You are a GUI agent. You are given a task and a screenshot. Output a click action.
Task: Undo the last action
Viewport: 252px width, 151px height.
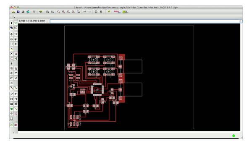(84, 12)
